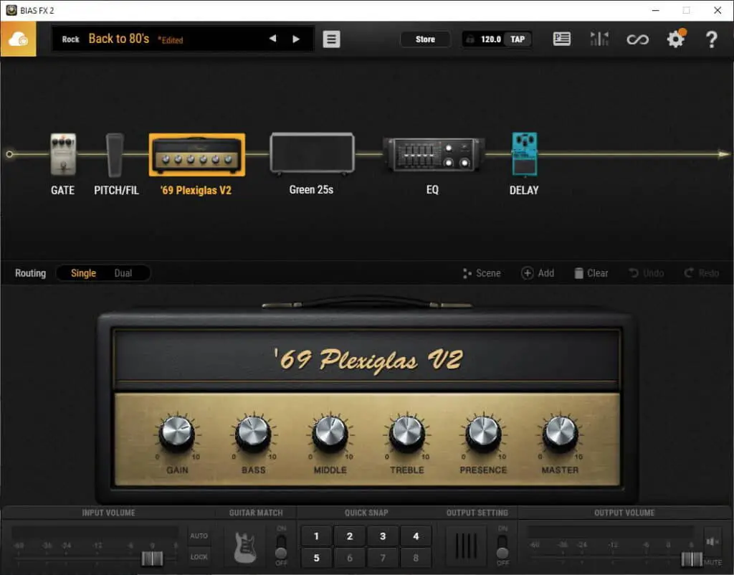Go to the previous preset arrow
Image resolution: width=734 pixels, height=575 pixels.
(272, 39)
